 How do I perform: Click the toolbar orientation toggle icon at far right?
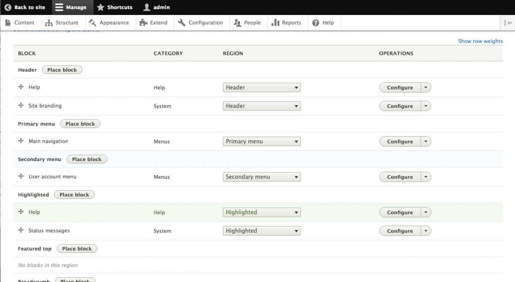pos(509,23)
